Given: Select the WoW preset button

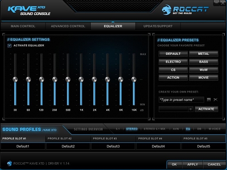Looking at the screenshot, I should [203, 70].
